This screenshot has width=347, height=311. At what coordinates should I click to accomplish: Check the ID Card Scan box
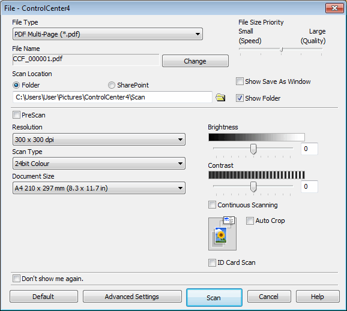point(212,262)
